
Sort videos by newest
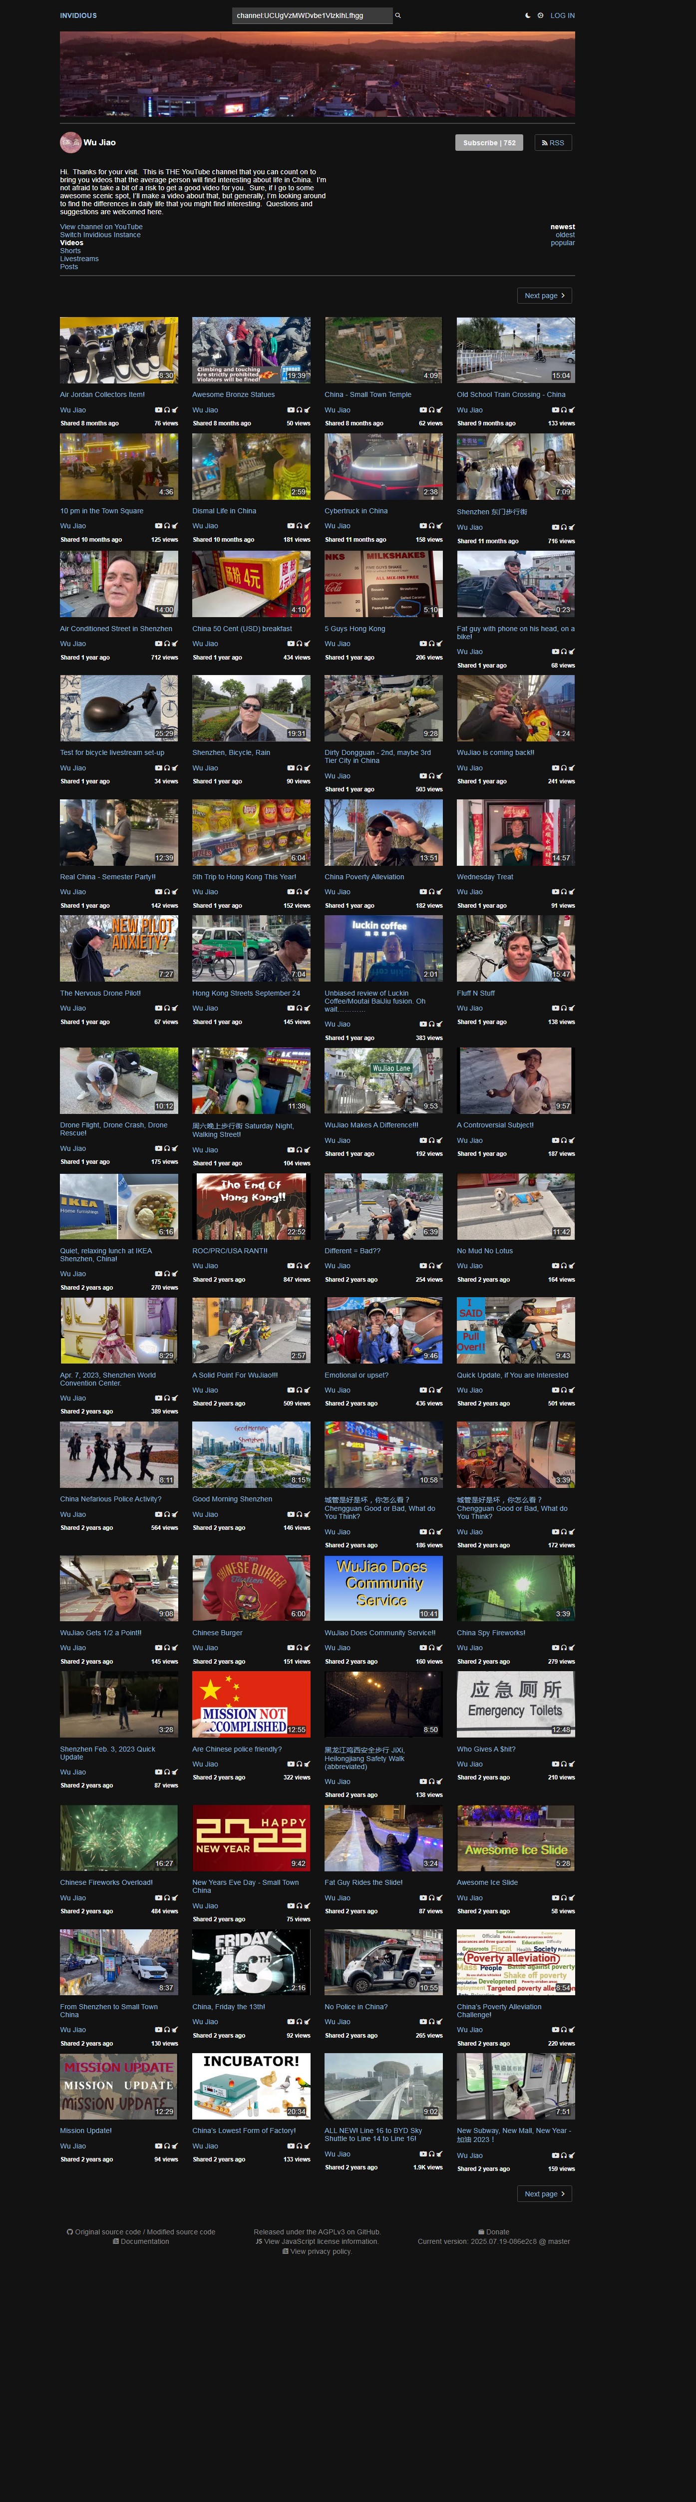[x=563, y=226]
